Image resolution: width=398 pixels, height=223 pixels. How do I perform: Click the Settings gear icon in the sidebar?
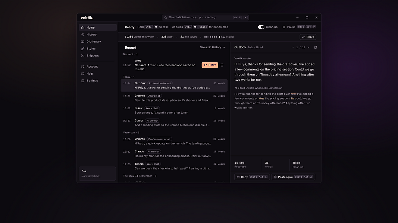coord(82,81)
